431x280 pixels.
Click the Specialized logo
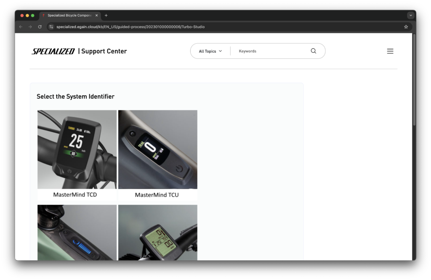click(x=53, y=51)
